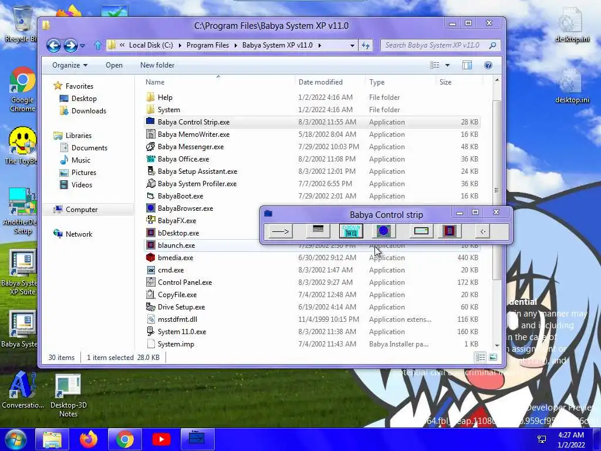Open Documents library in navigation pane
Image resolution: width=601 pixels, height=451 pixels.
click(x=89, y=147)
